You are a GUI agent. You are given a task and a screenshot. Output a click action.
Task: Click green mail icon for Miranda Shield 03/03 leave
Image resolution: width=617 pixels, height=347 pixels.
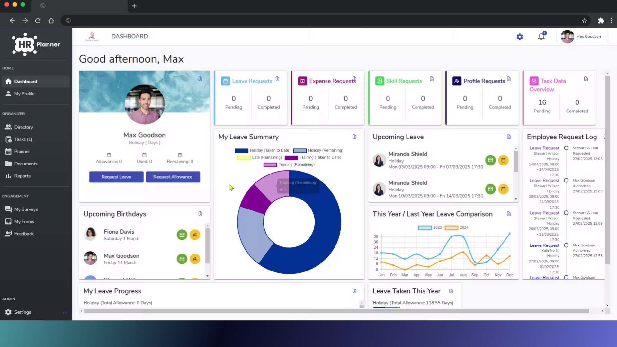[x=490, y=160]
